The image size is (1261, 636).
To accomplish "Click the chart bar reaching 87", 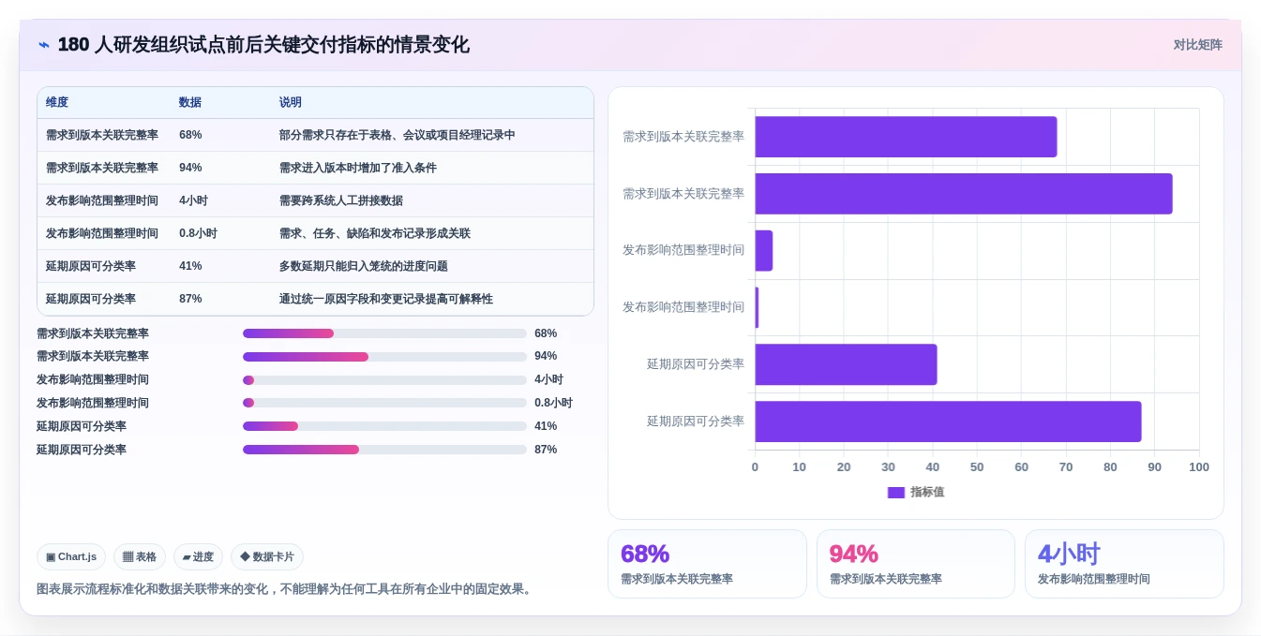I will [948, 422].
